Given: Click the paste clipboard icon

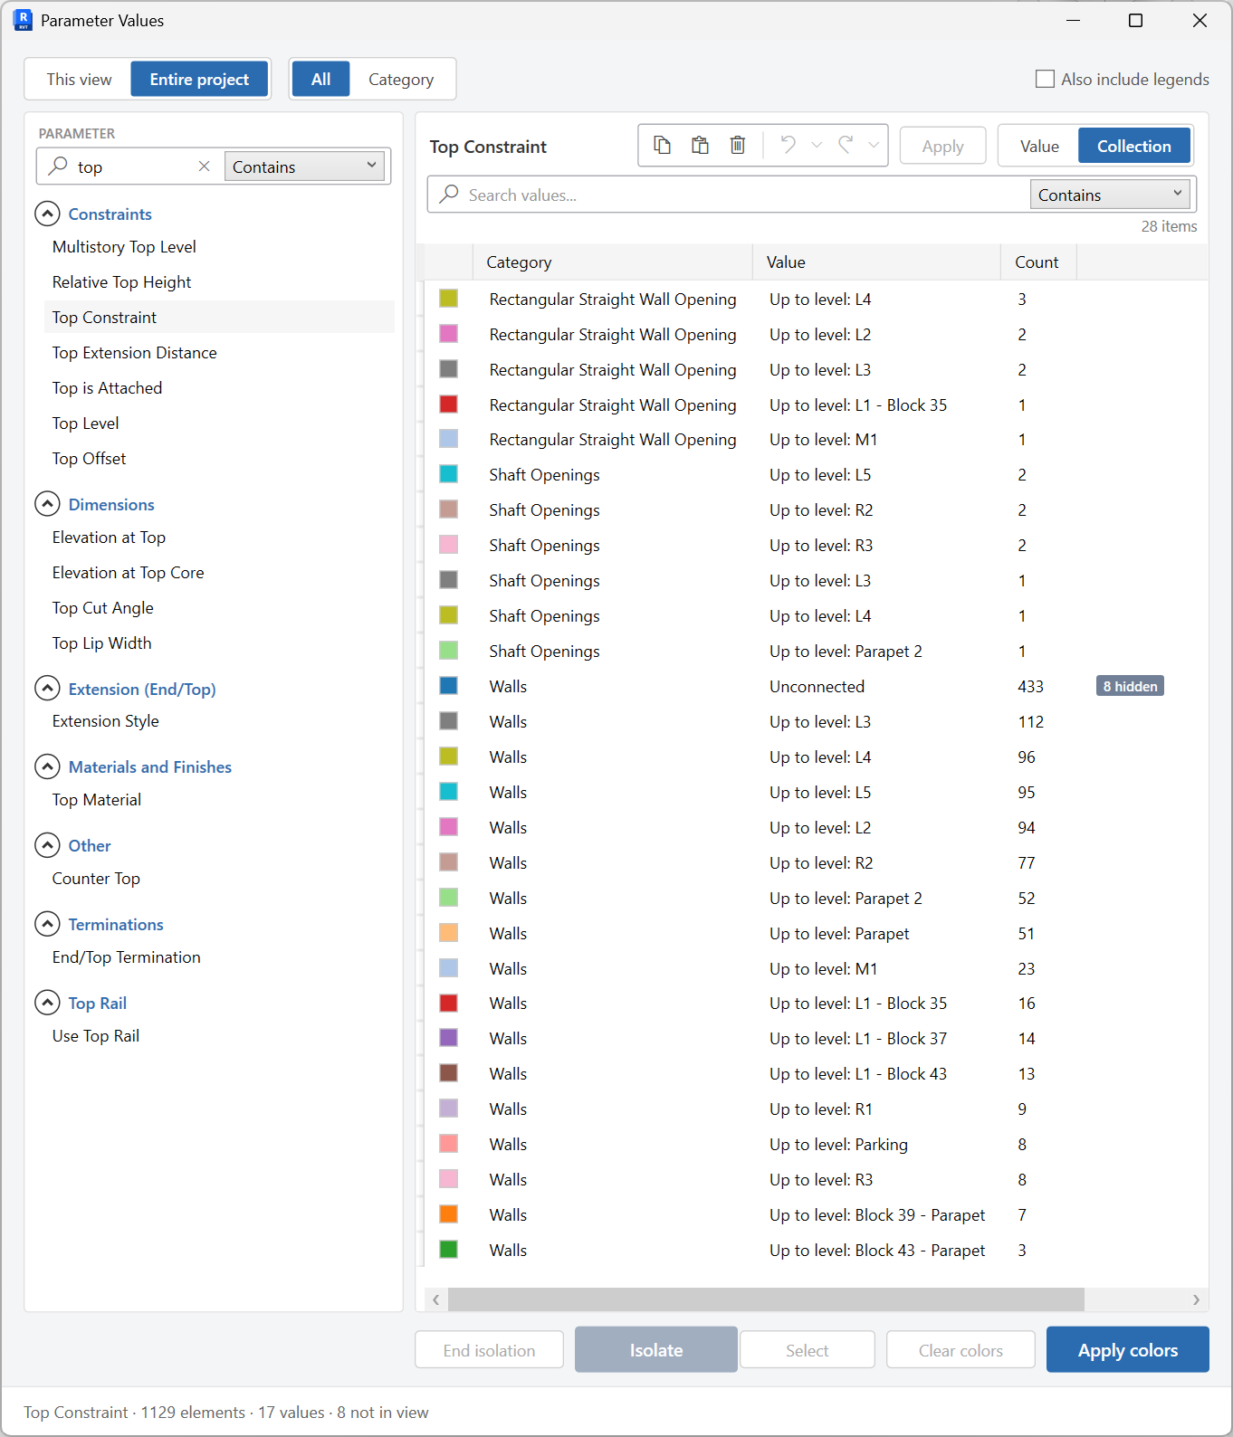Looking at the screenshot, I should [700, 146].
